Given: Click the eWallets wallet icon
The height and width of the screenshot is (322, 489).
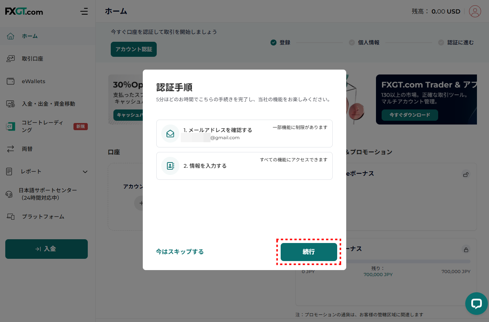Looking at the screenshot, I should click(x=11, y=81).
